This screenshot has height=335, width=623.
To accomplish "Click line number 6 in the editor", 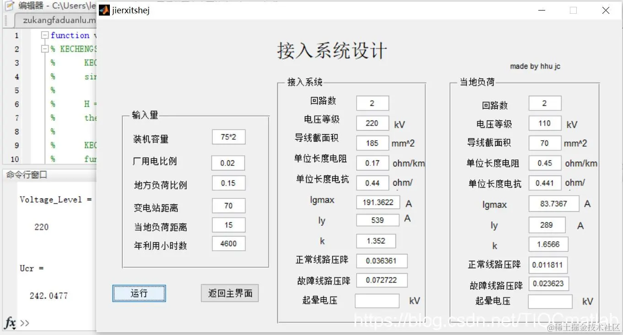I will 16,104.
